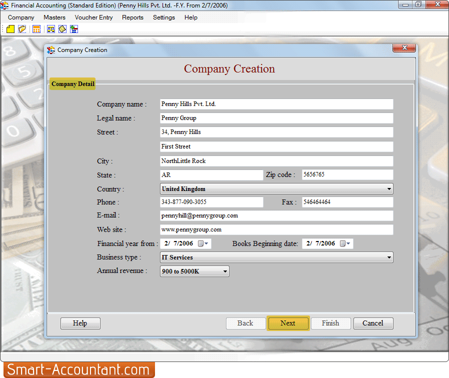Click the open folder toolbar icon
The width and height of the screenshot is (449, 378).
pyautogui.click(x=22, y=29)
